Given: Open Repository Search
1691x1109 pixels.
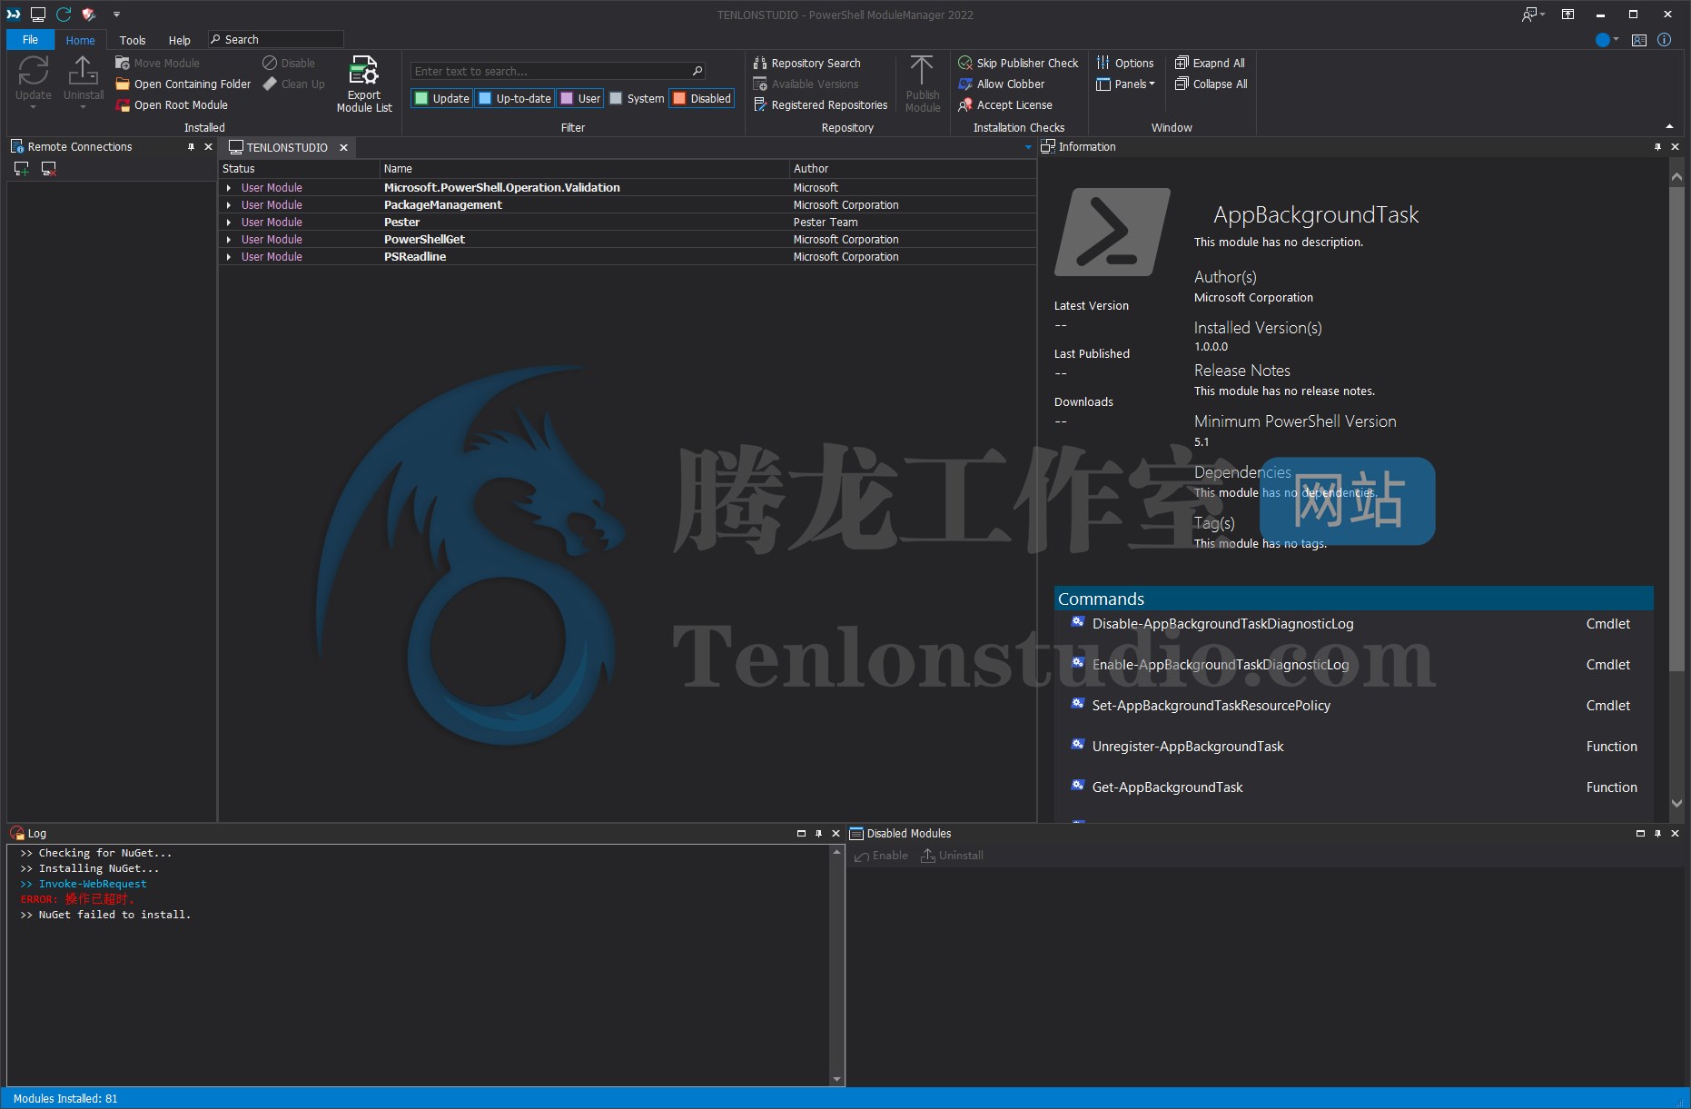Looking at the screenshot, I should tap(806, 63).
